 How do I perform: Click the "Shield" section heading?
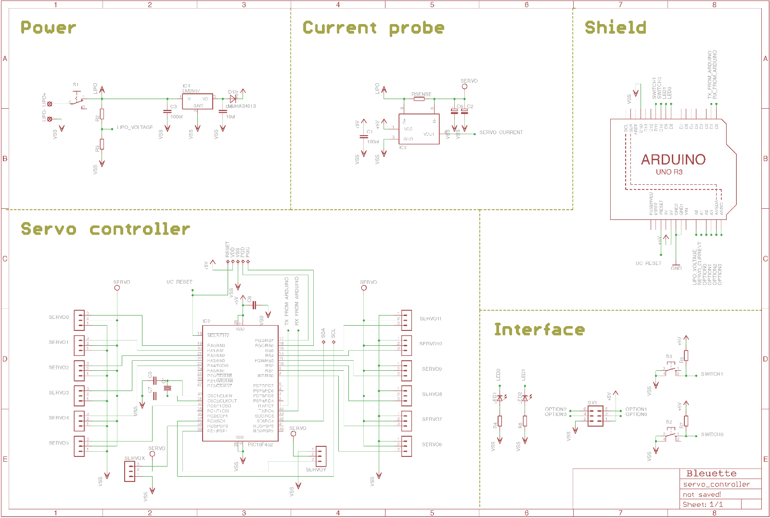pos(616,27)
